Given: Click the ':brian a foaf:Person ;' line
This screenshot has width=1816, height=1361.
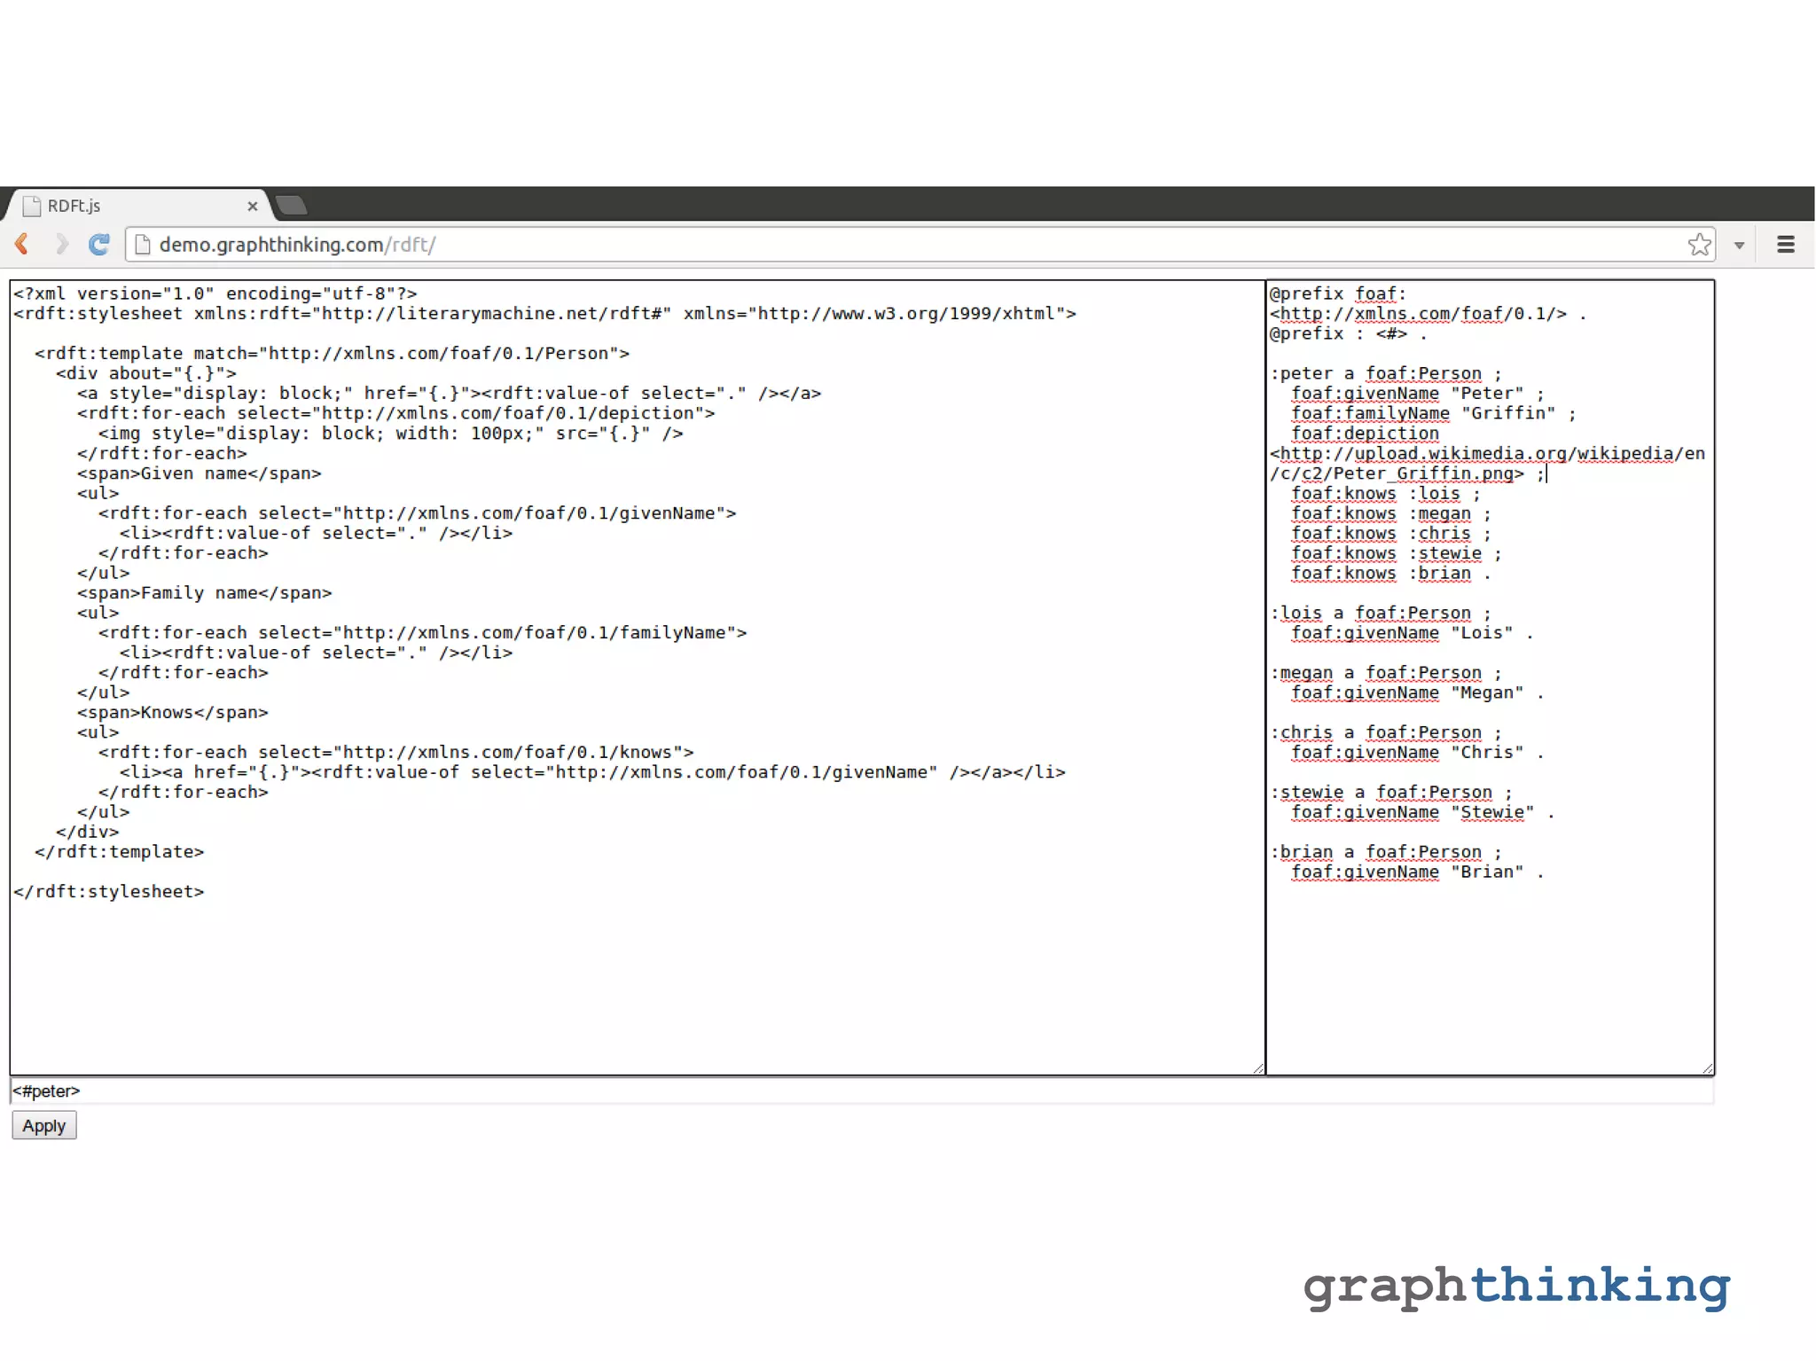Looking at the screenshot, I should click(x=1386, y=851).
